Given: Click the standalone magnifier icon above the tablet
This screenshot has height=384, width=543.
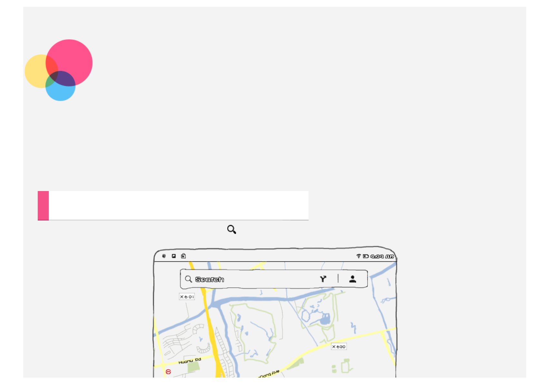Looking at the screenshot, I should [x=232, y=229].
